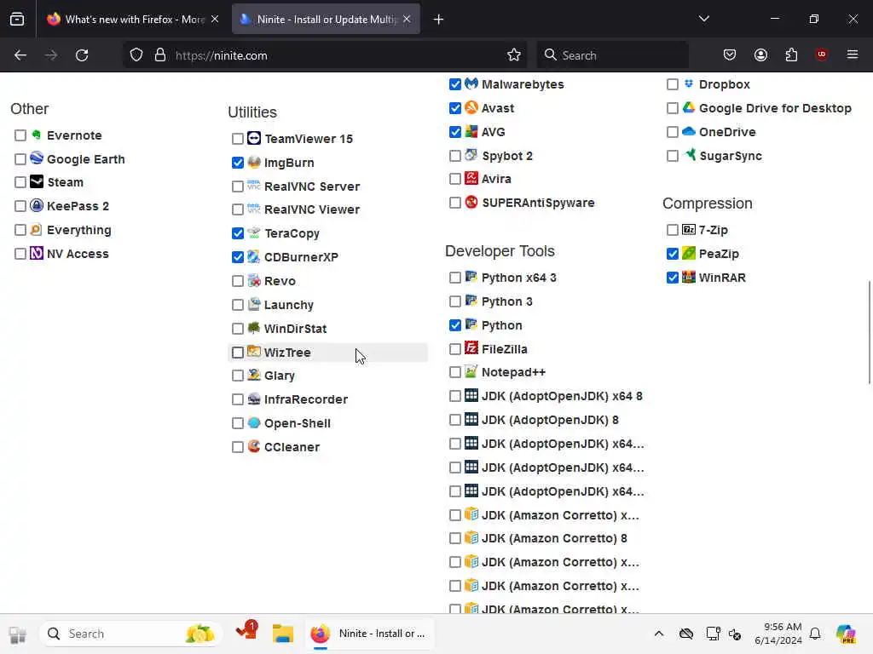873x654 pixels.
Task: Open Firefox account icon
Action: (760, 54)
